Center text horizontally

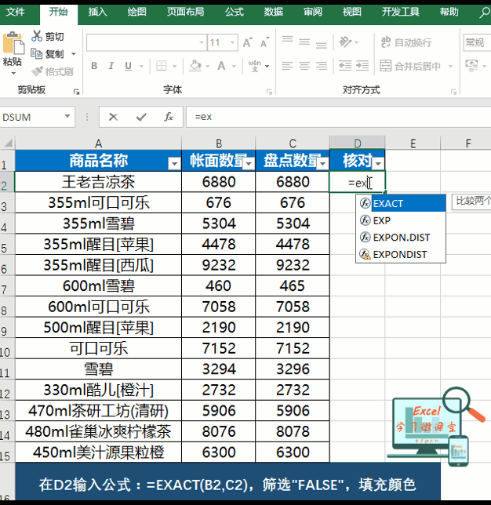(x=304, y=66)
